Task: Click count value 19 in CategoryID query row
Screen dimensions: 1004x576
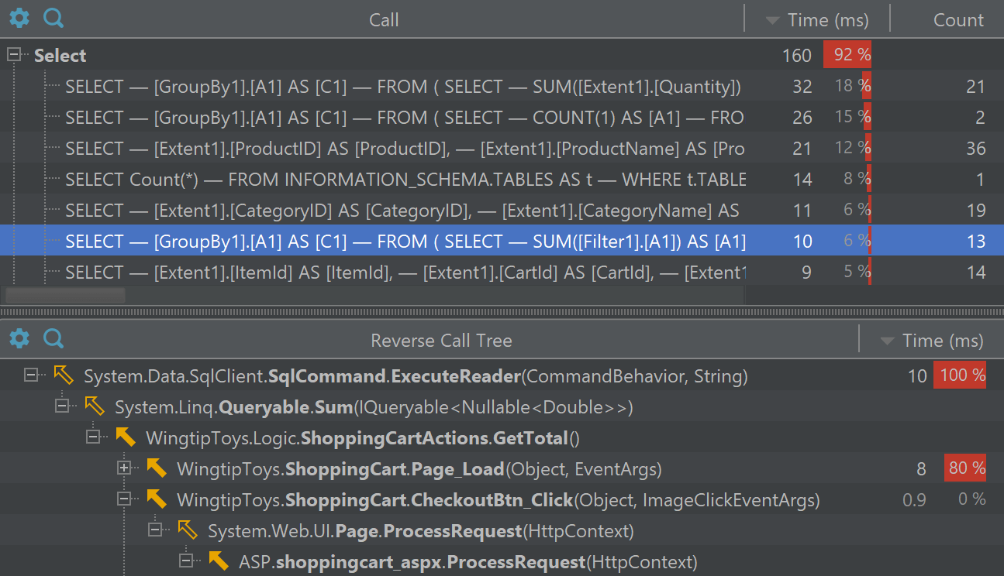Action: (x=975, y=211)
